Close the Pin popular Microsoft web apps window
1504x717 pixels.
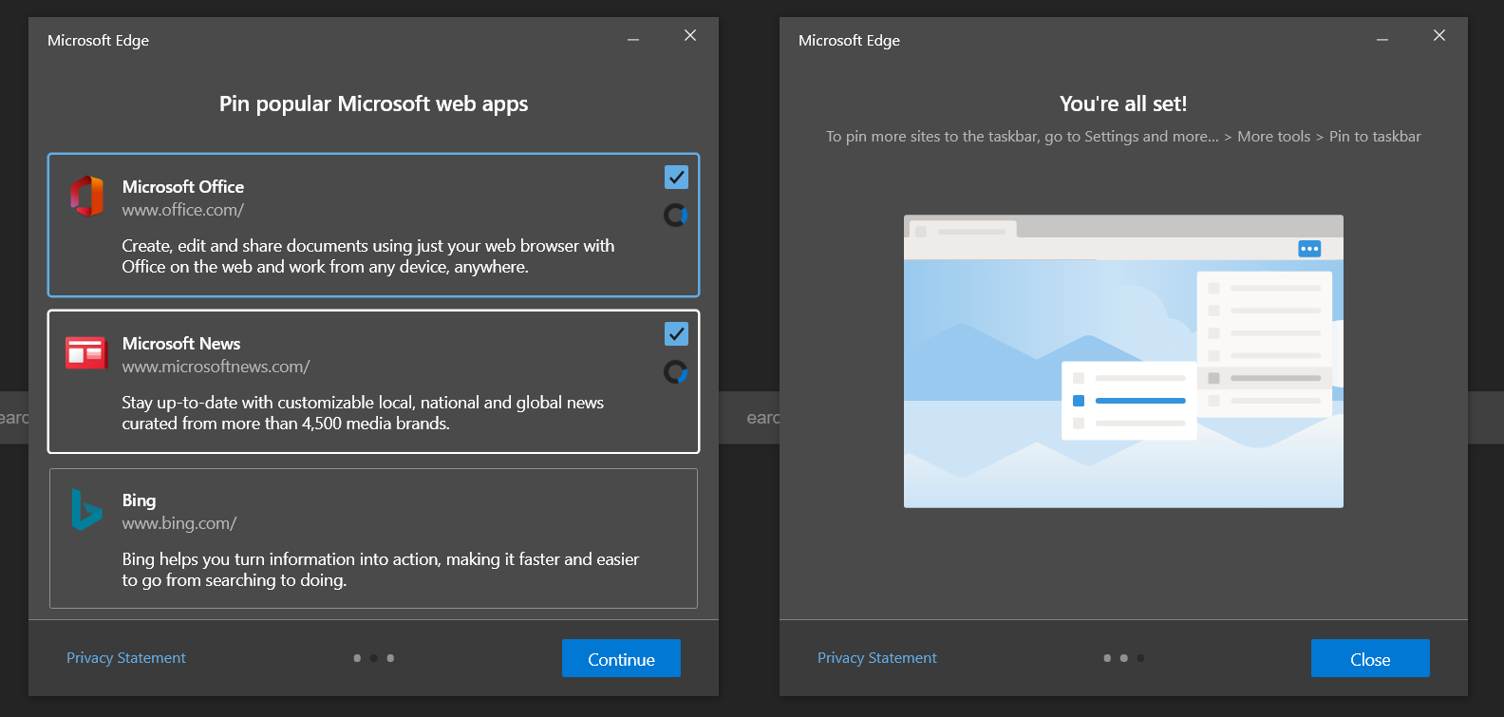coord(690,35)
